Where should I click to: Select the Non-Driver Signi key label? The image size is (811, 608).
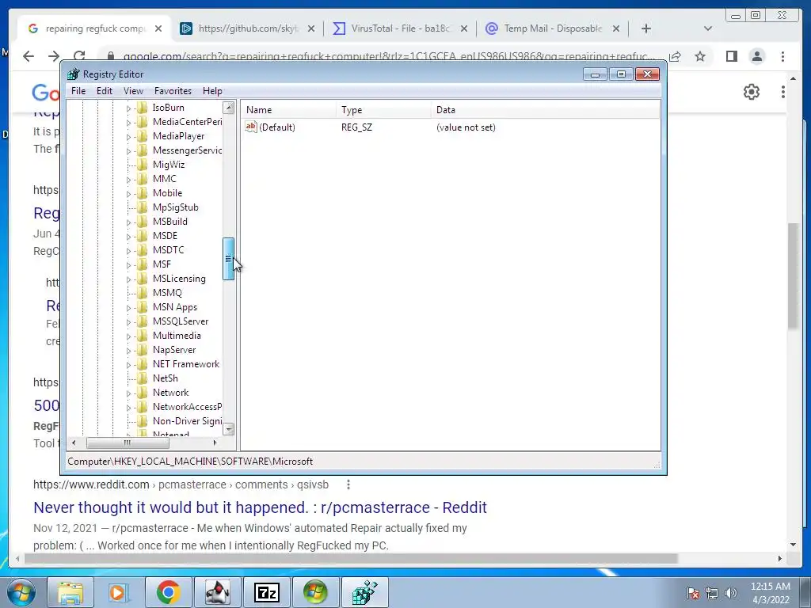(187, 421)
